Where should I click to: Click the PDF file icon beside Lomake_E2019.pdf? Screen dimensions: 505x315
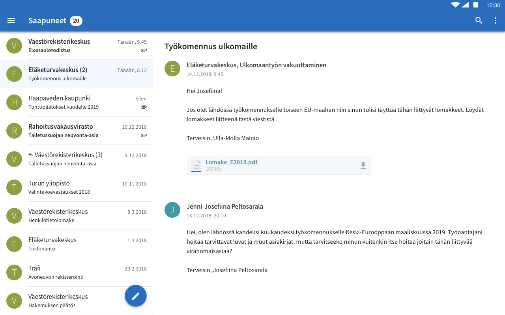(196, 166)
